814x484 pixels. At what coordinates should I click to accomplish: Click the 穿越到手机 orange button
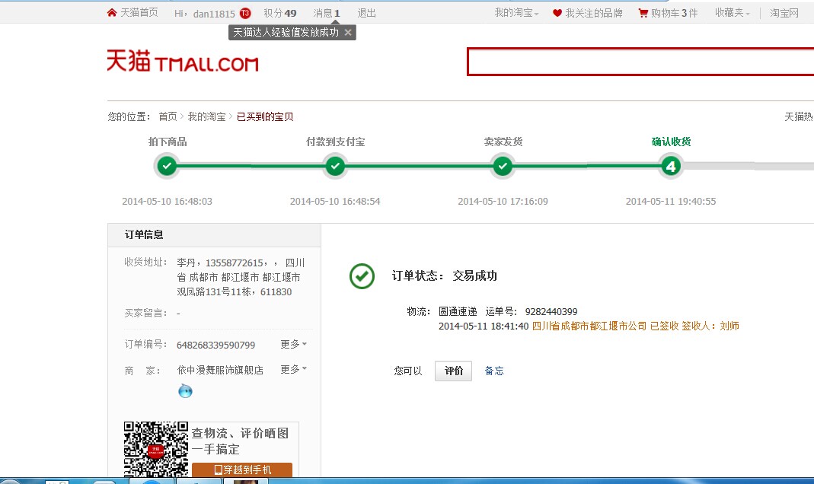pos(242,470)
